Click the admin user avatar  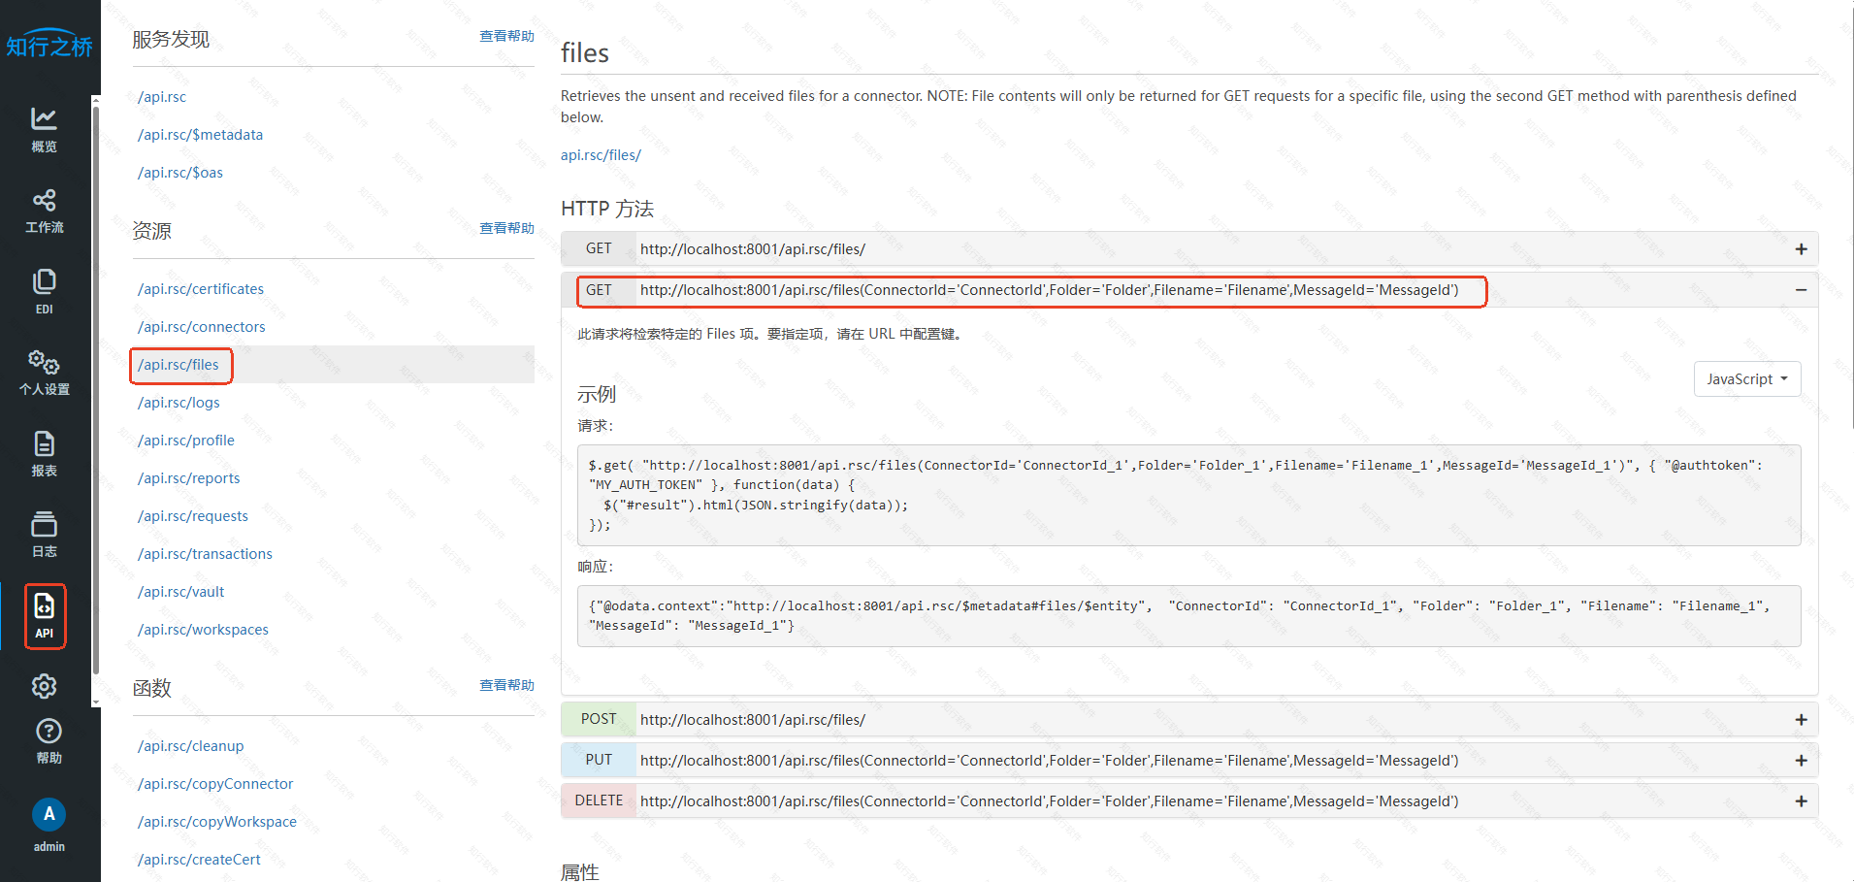coord(49,815)
